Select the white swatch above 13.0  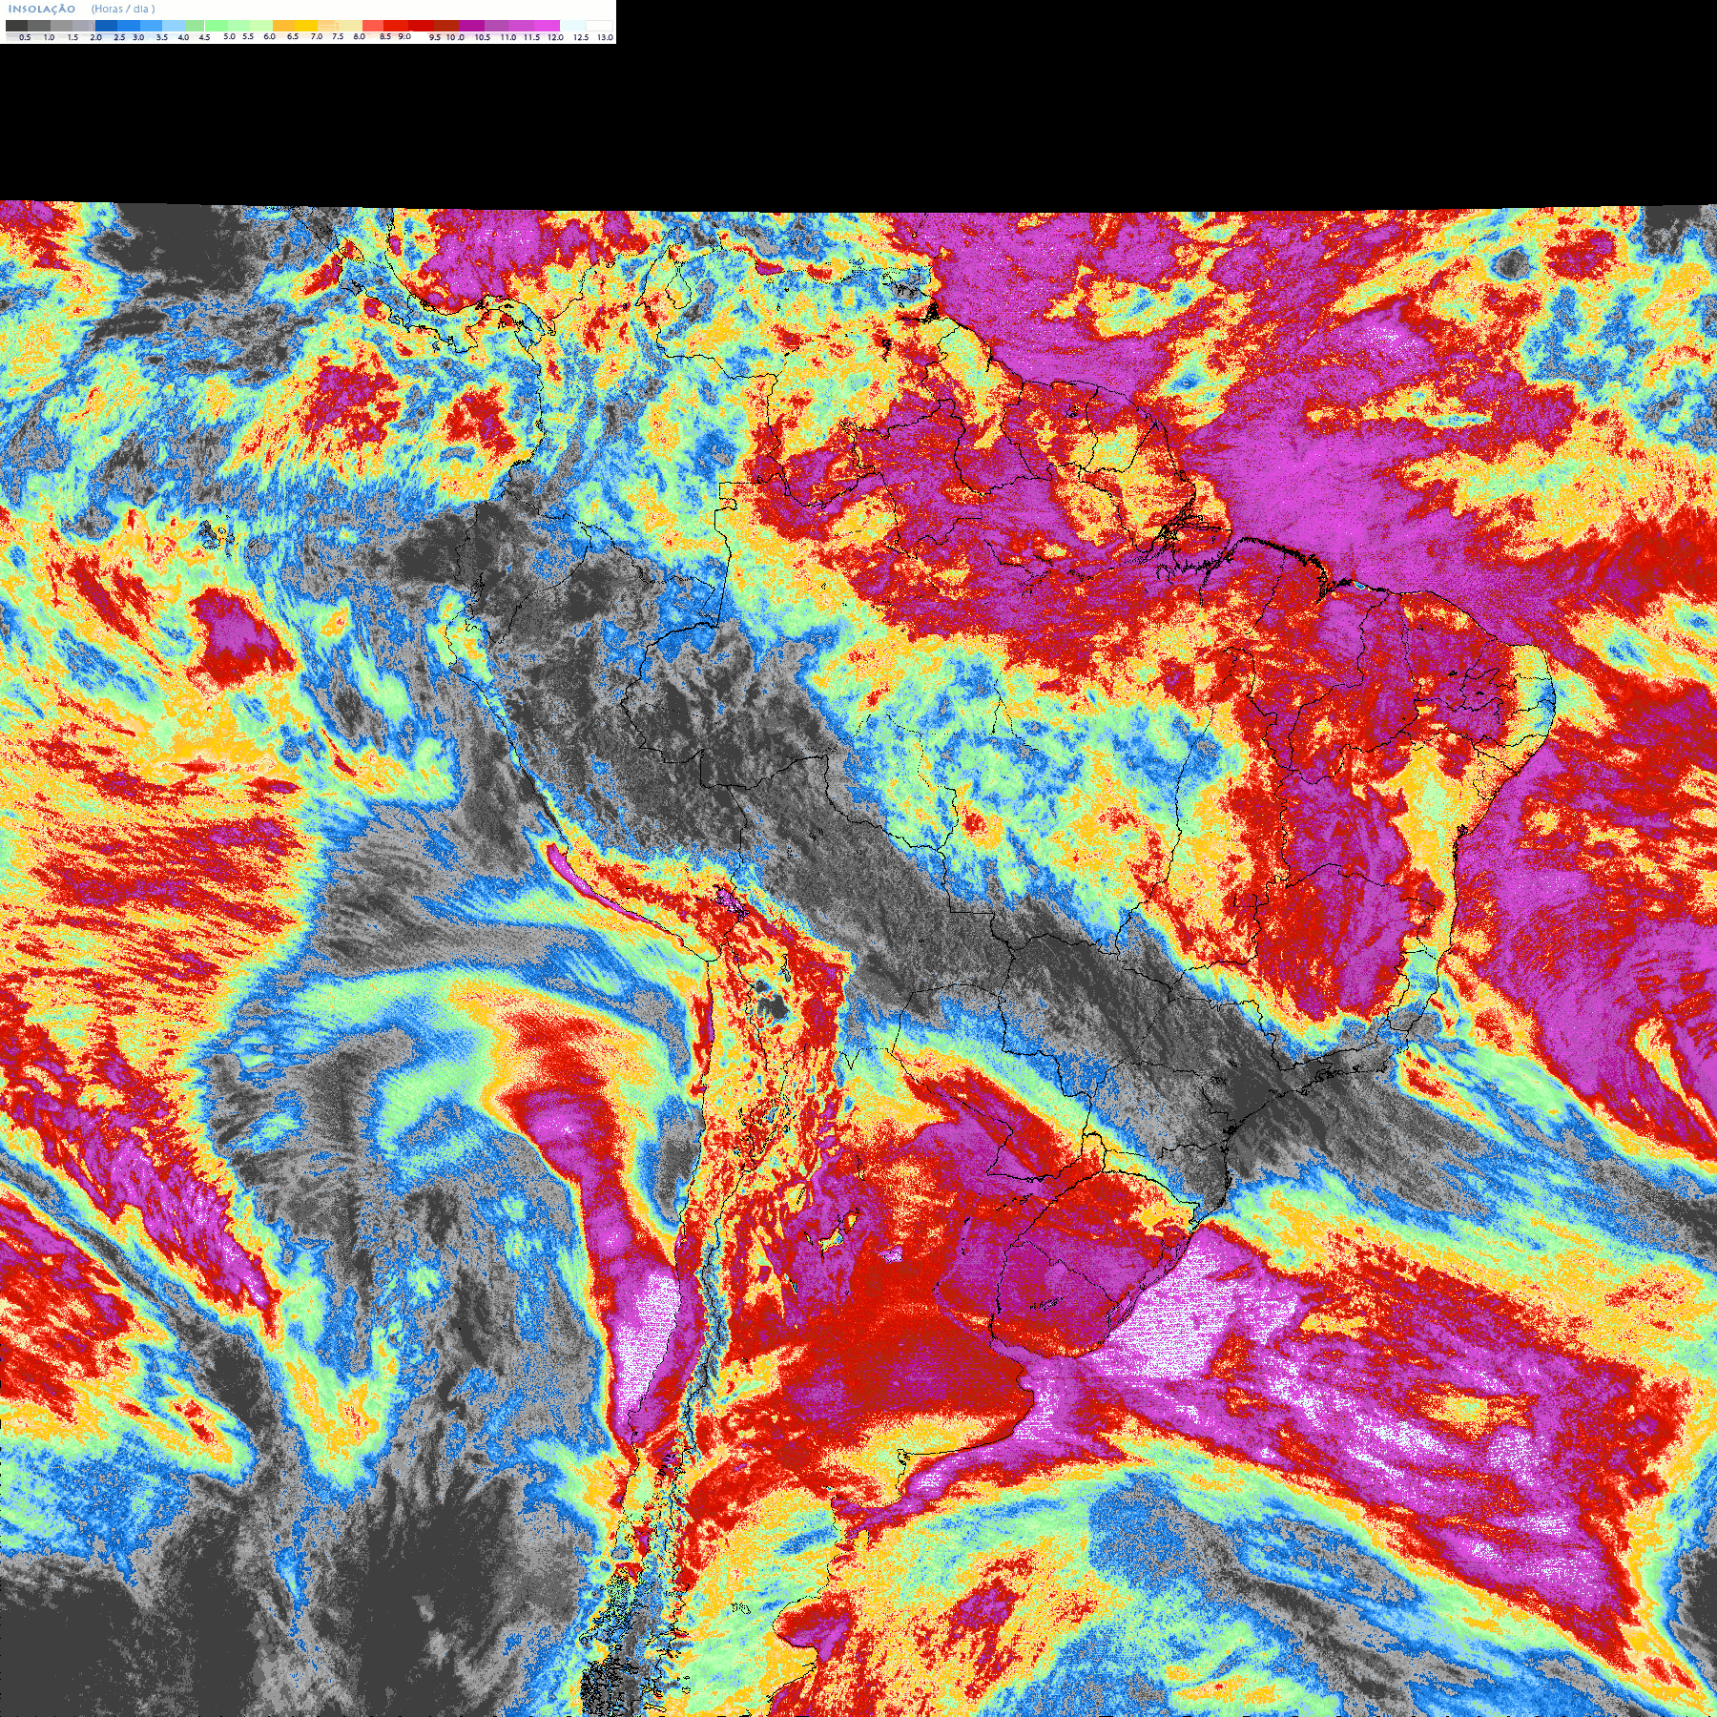pyautogui.click(x=599, y=26)
